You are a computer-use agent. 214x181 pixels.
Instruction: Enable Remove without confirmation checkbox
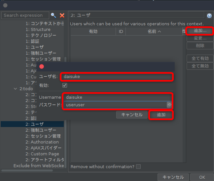click(x=138, y=167)
